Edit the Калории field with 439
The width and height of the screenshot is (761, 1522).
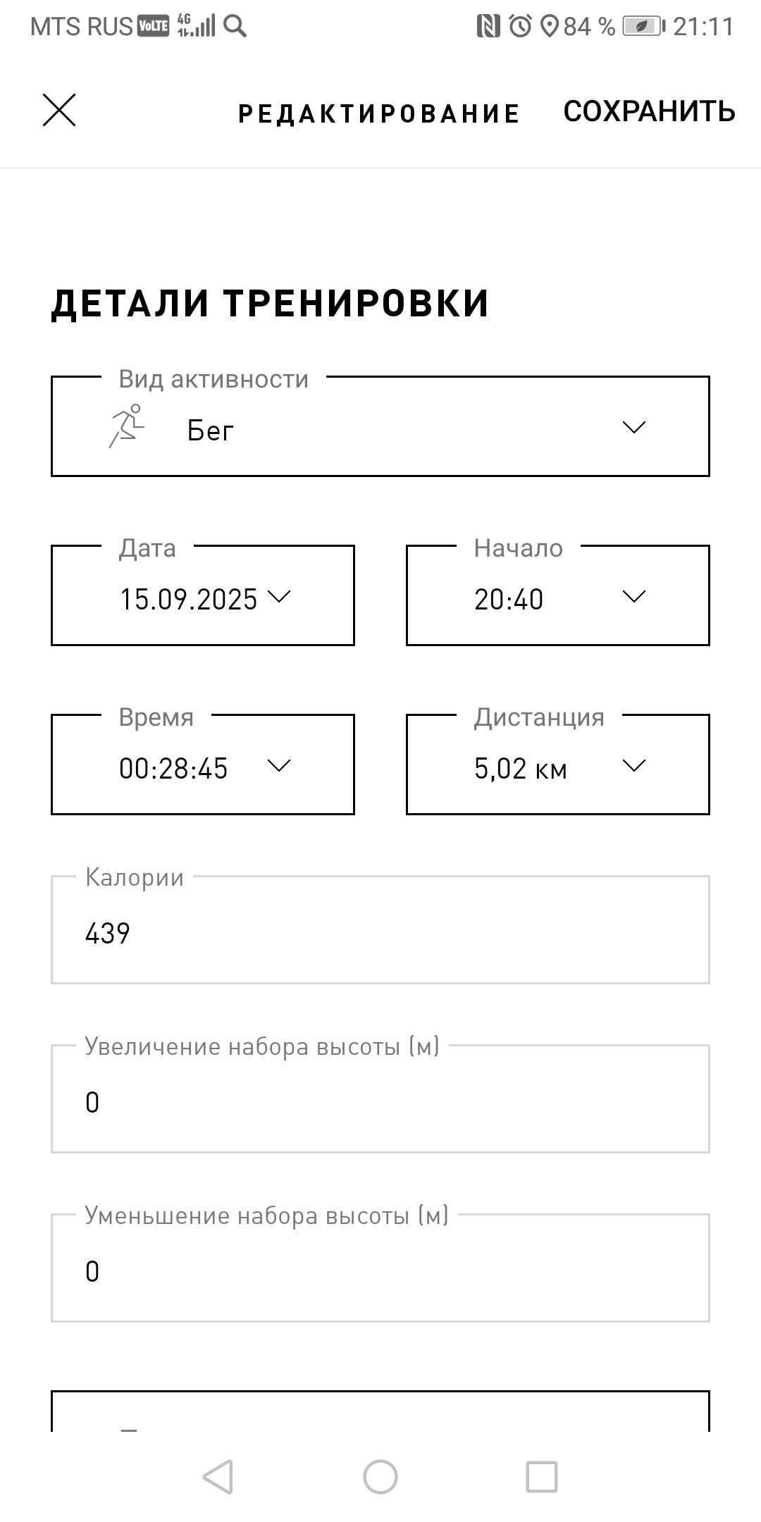tap(380, 929)
